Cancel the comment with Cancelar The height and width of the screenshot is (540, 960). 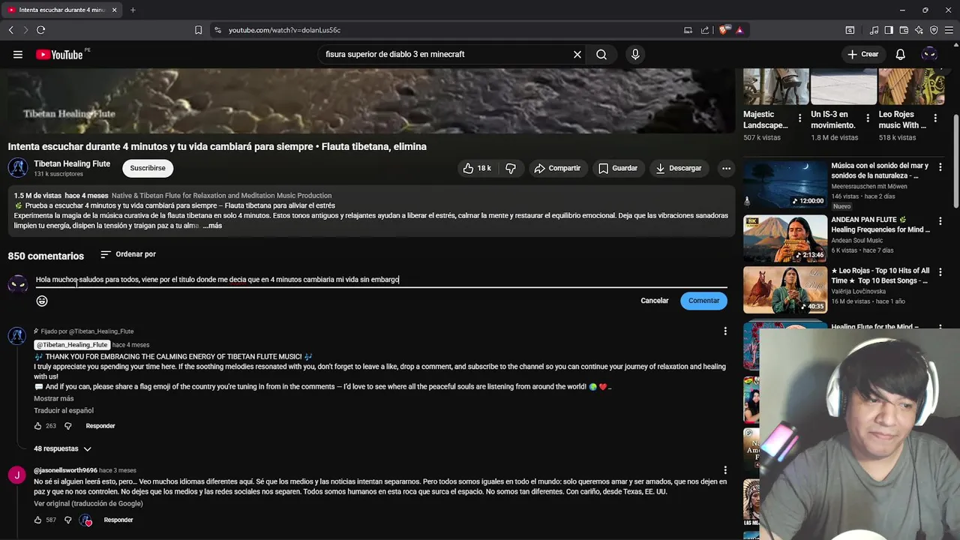tap(655, 301)
